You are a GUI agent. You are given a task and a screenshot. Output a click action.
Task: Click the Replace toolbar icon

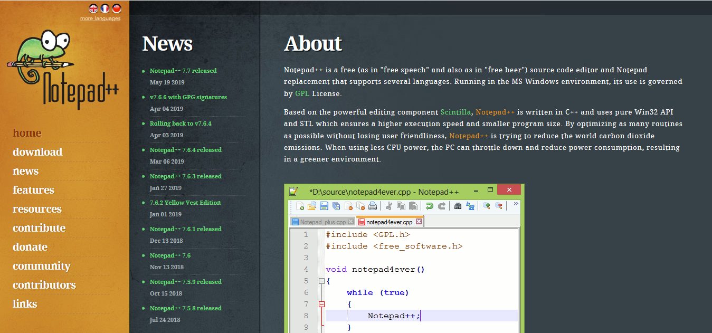[470, 206]
